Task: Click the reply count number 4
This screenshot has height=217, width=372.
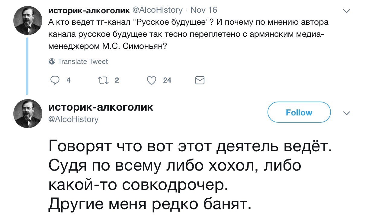Action: [68, 80]
